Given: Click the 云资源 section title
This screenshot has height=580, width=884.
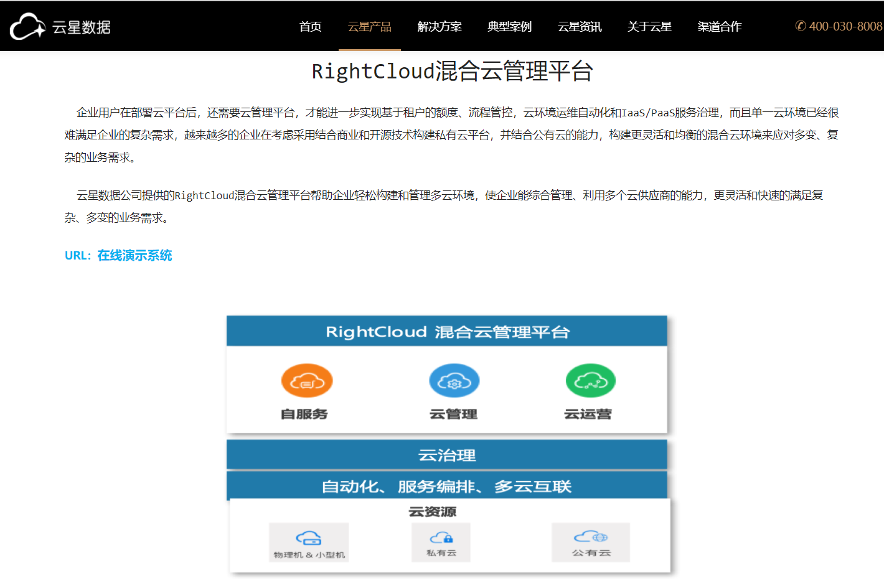Looking at the screenshot, I should point(433,512).
